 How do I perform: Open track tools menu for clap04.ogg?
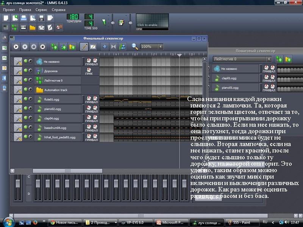(18, 118)
